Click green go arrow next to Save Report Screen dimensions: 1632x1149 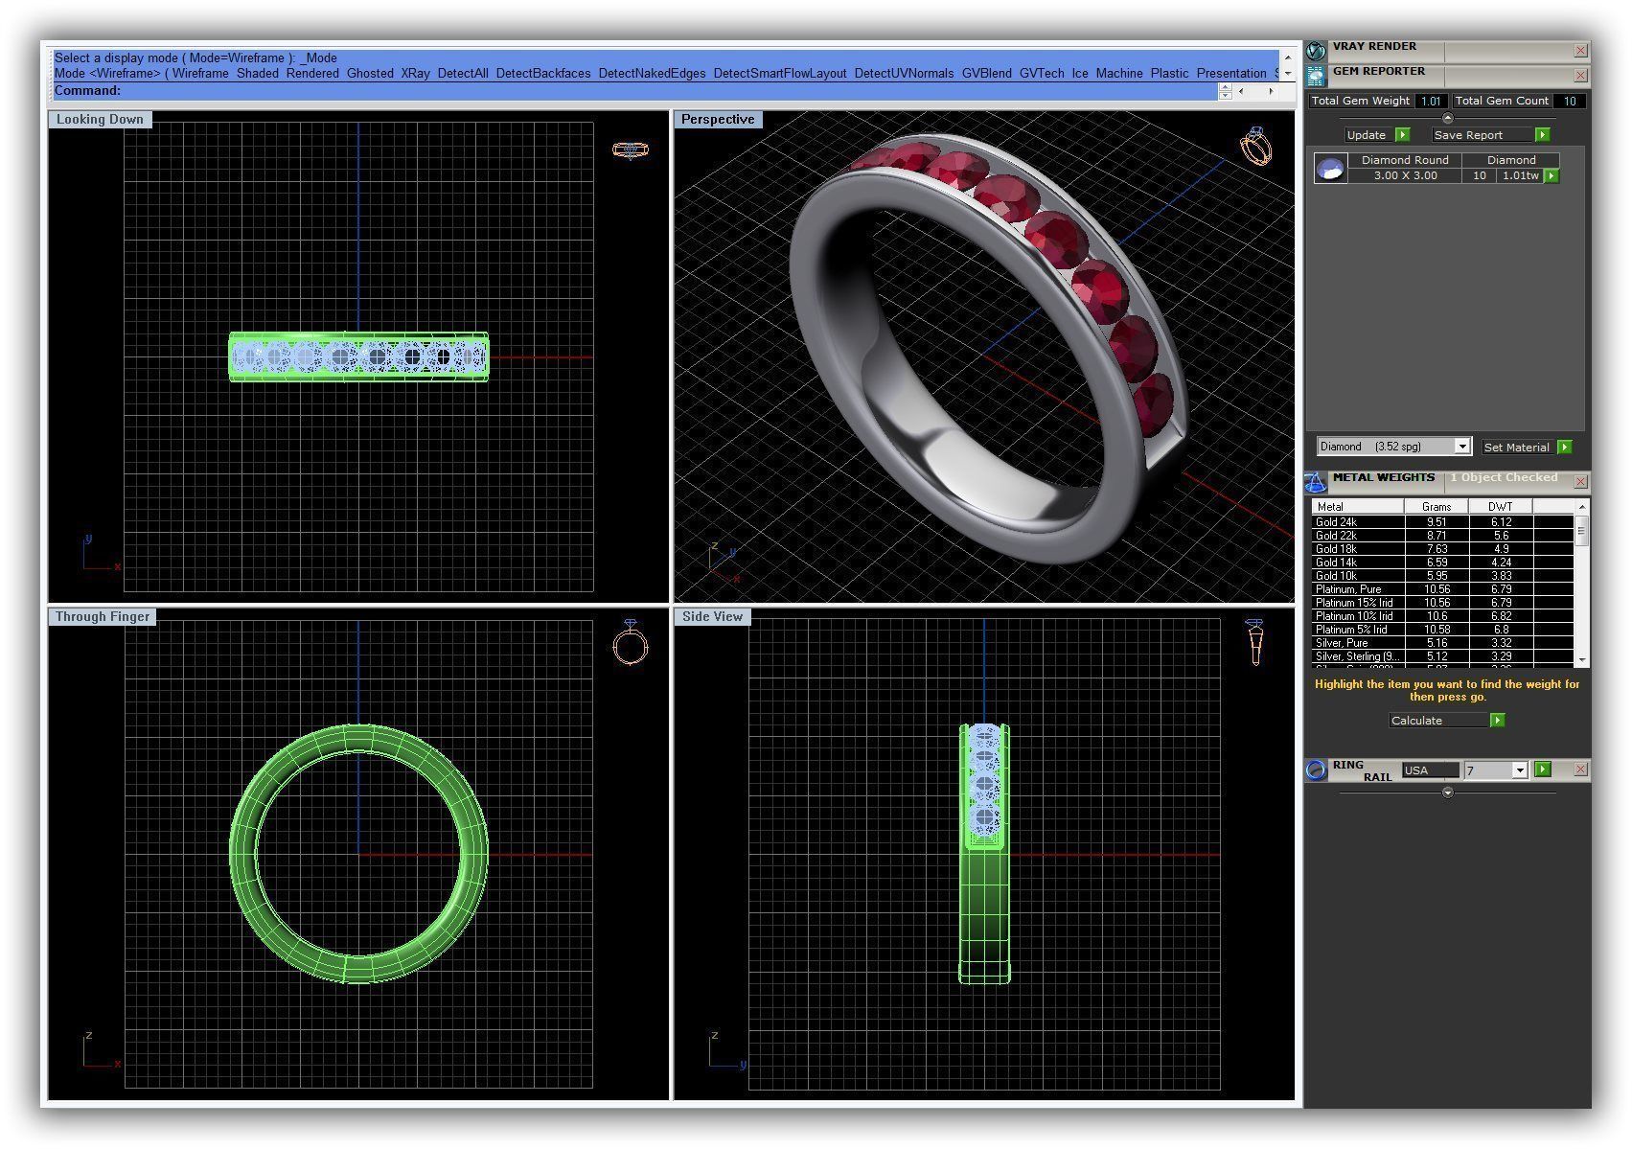1542,135
